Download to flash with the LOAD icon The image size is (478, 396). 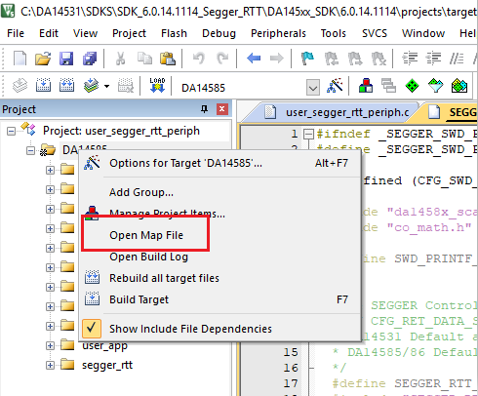click(x=157, y=86)
